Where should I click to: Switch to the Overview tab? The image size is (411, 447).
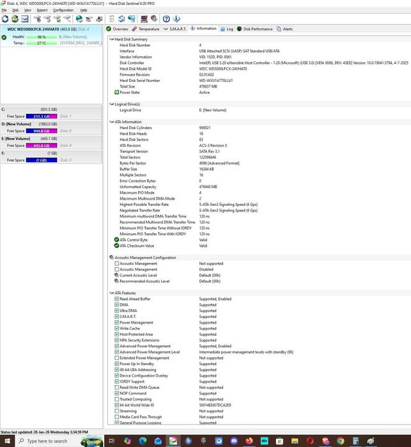click(x=117, y=29)
